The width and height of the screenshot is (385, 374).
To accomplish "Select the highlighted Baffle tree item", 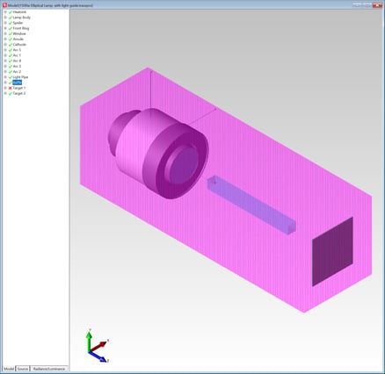I will (18, 83).
